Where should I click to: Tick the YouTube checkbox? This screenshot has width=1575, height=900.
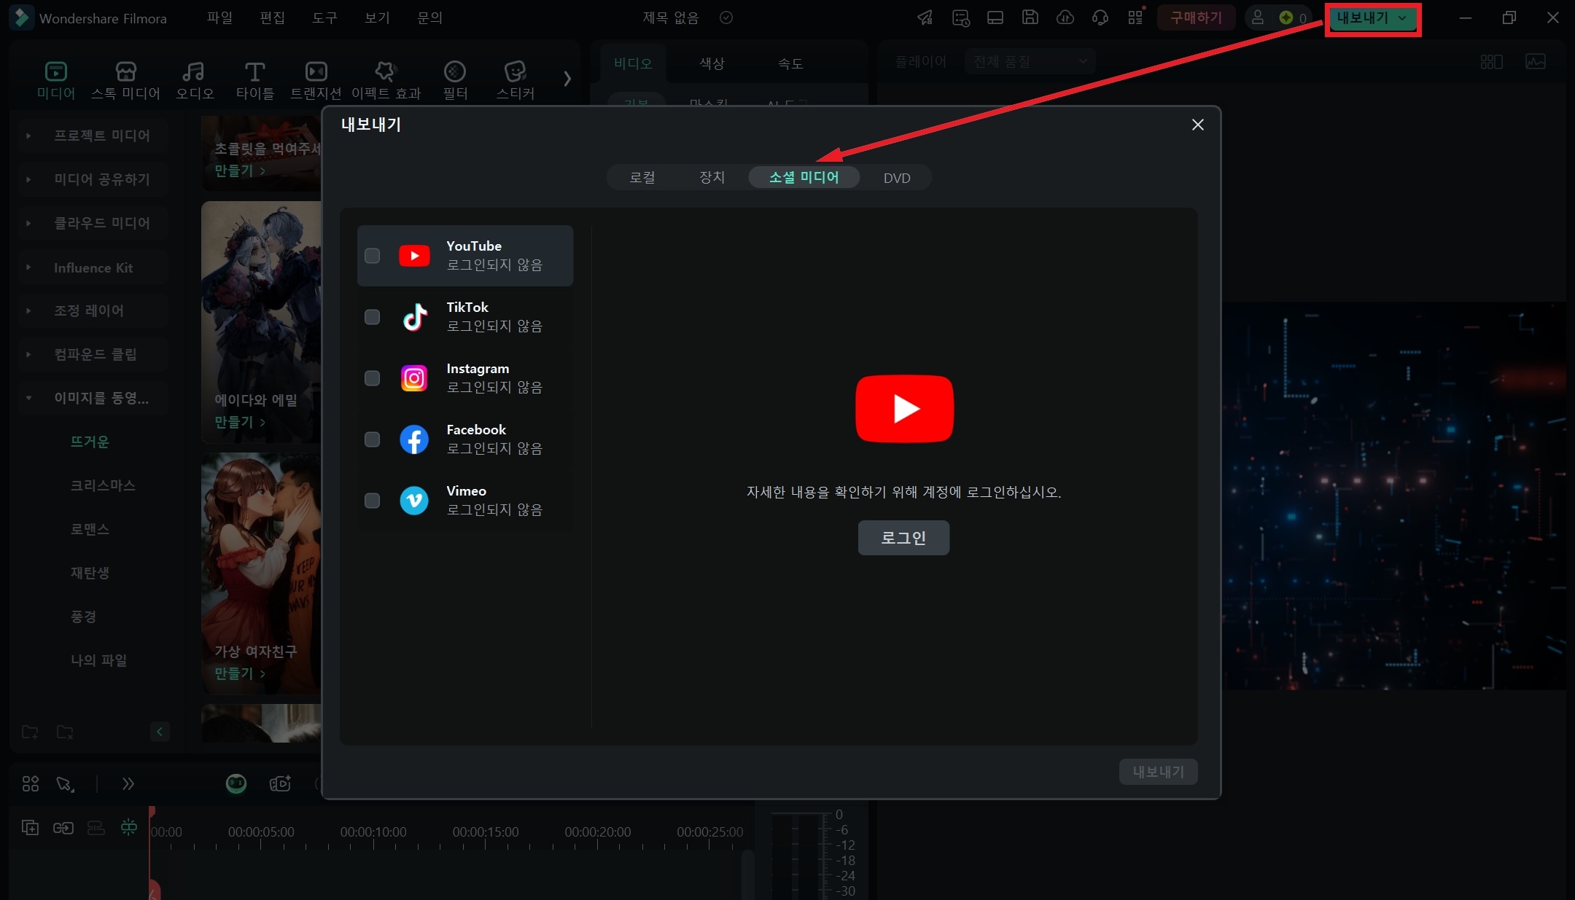coord(372,256)
